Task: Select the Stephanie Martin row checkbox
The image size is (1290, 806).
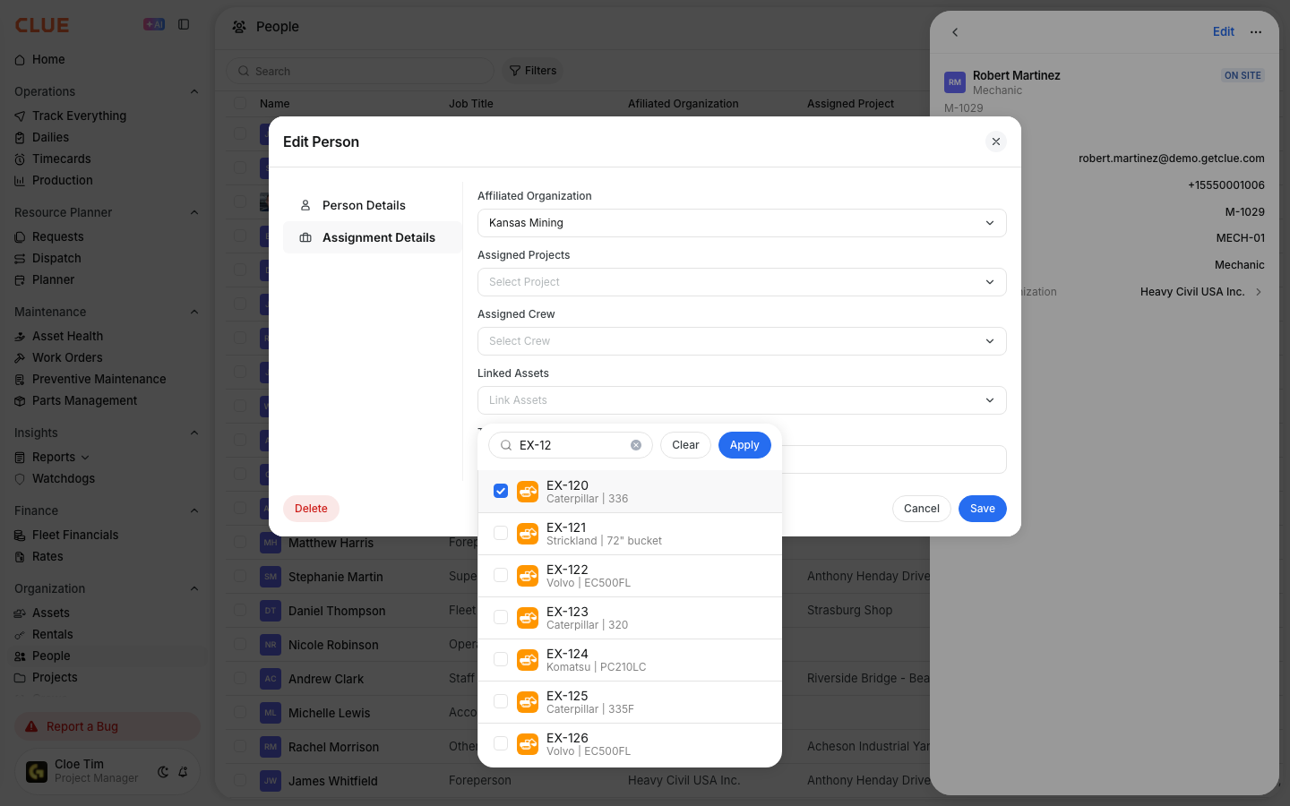Action: (x=240, y=576)
